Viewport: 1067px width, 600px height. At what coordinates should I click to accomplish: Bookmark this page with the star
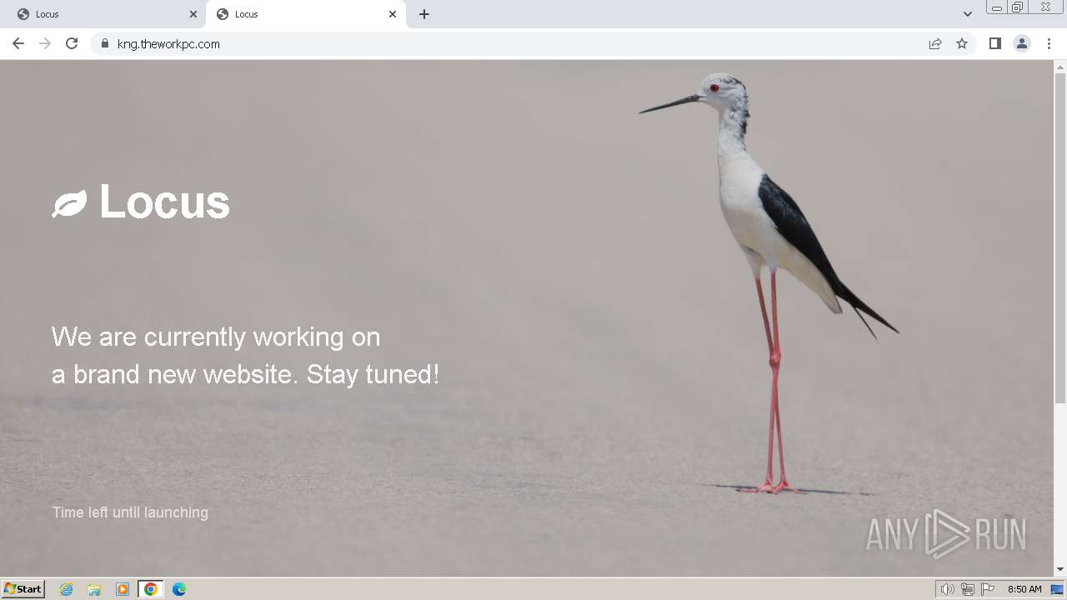pyautogui.click(x=962, y=43)
